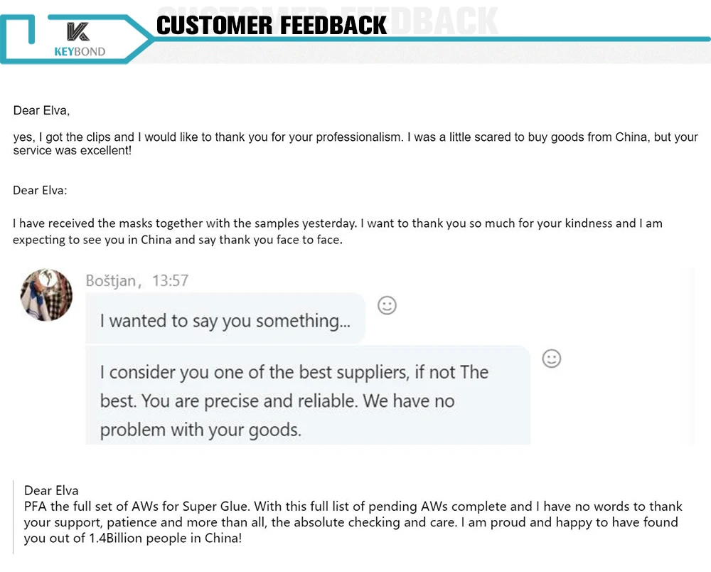Click the paragraph about masks and samples
Screen dimensions: 711x572
(x=337, y=231)
